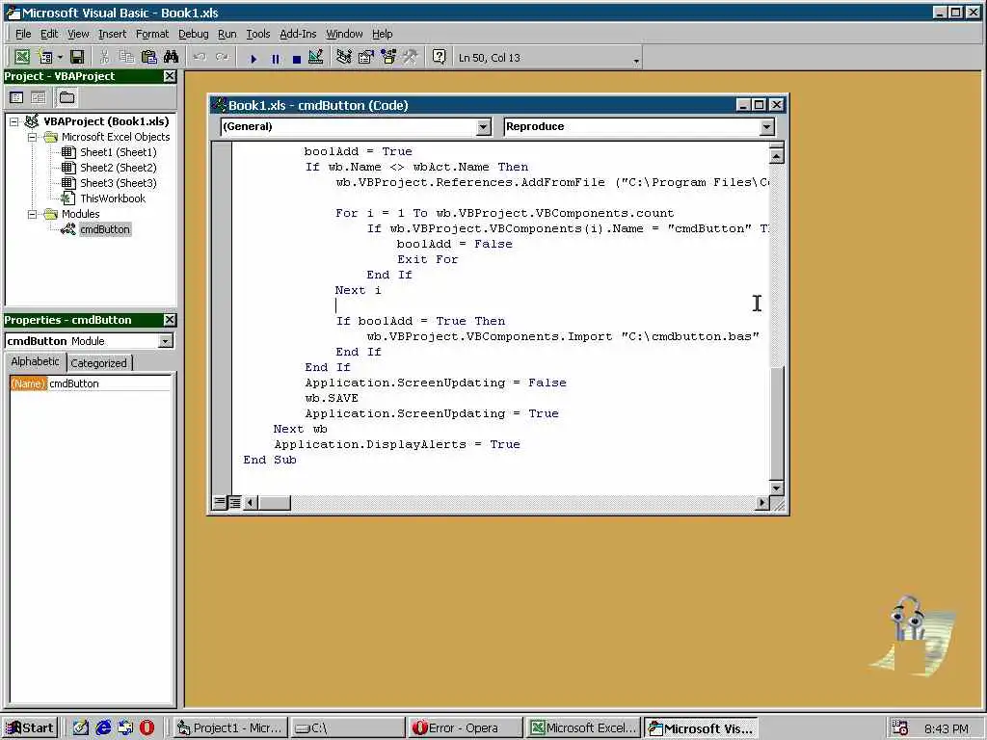Screen dimensions: 987x740
Task: Open the (General) object dropdown
Action: 483,127
